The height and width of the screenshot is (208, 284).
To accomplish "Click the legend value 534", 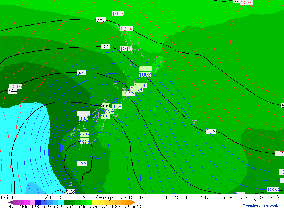I will 70,206.
